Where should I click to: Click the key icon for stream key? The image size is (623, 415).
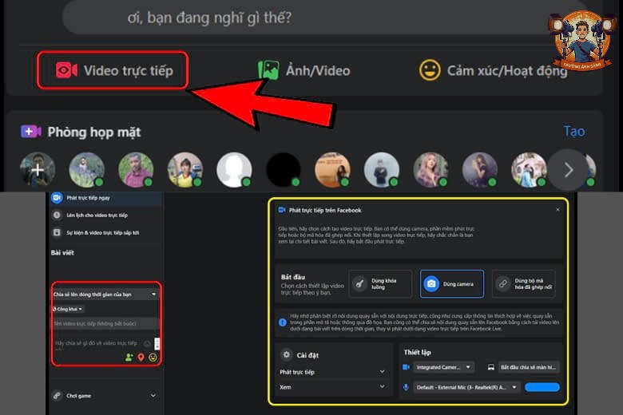359,284
